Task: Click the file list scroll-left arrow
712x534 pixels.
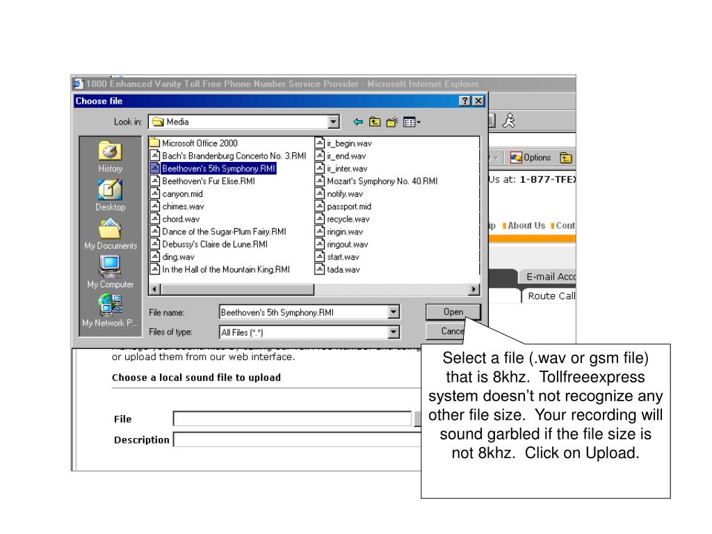Action: click(154, 289)
